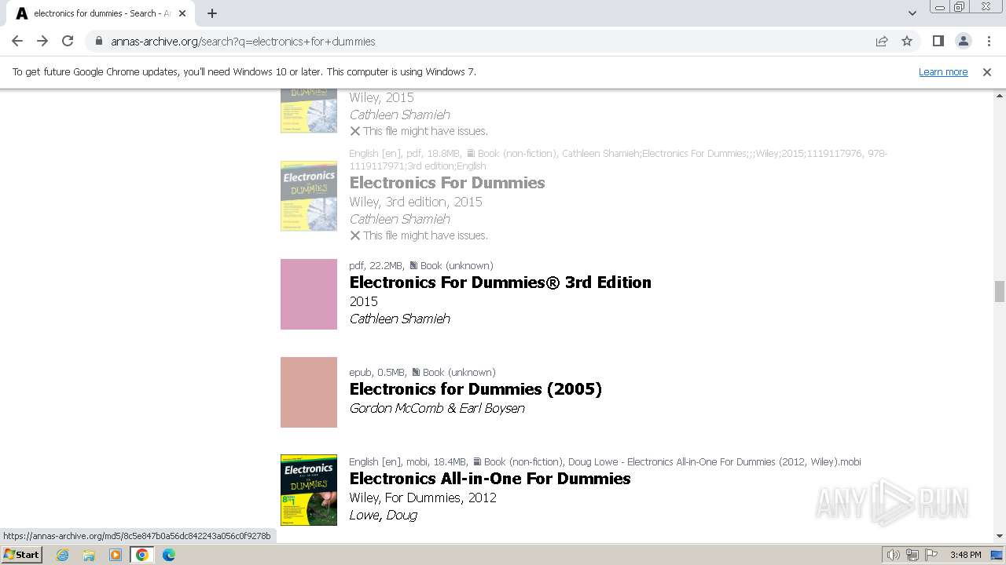Viewport: 1006px width, 565px height.
Task: Open Chrome profile avatar menu
Action: (x=963, y=41)
